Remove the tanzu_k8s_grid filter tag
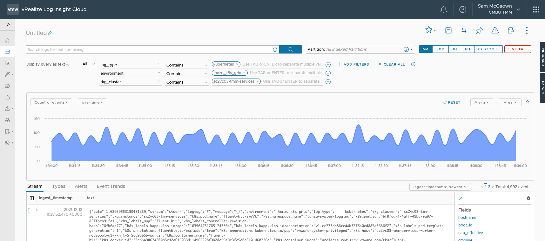The image size is (545, 241). click(245, 73)
